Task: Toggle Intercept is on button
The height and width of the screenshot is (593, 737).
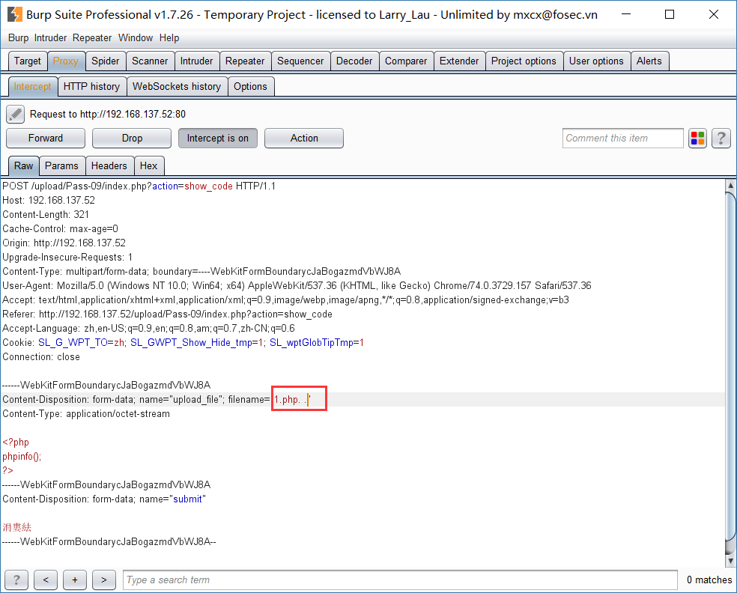Action: [x=218, y=139]
